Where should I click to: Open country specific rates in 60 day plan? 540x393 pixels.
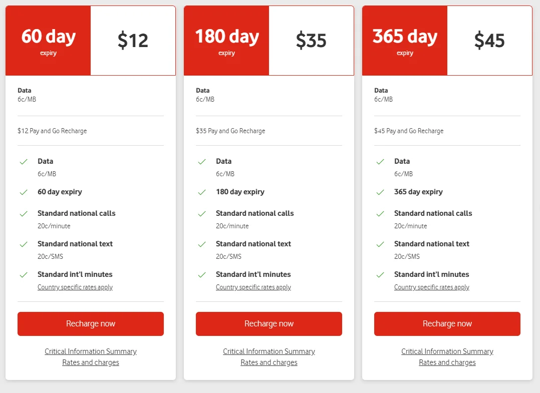pyautogui.click(x=75, y=287)
